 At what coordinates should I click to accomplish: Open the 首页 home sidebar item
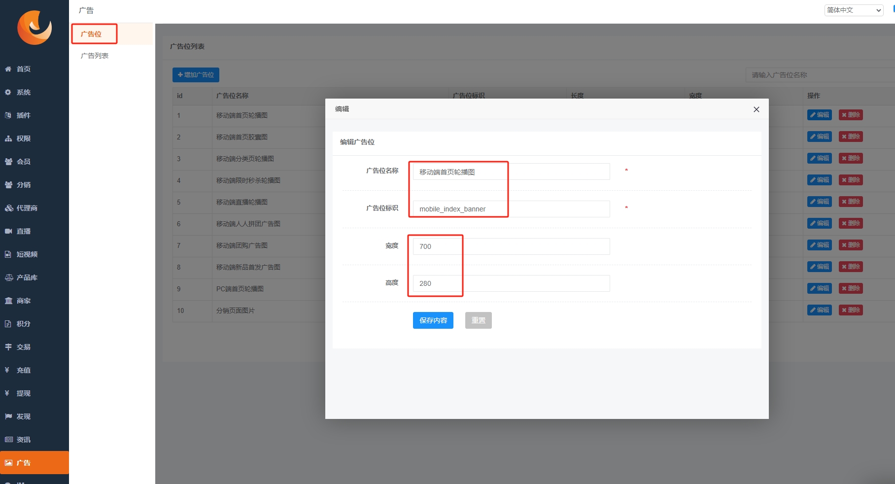pyautogui.click(x=34, y=69)
